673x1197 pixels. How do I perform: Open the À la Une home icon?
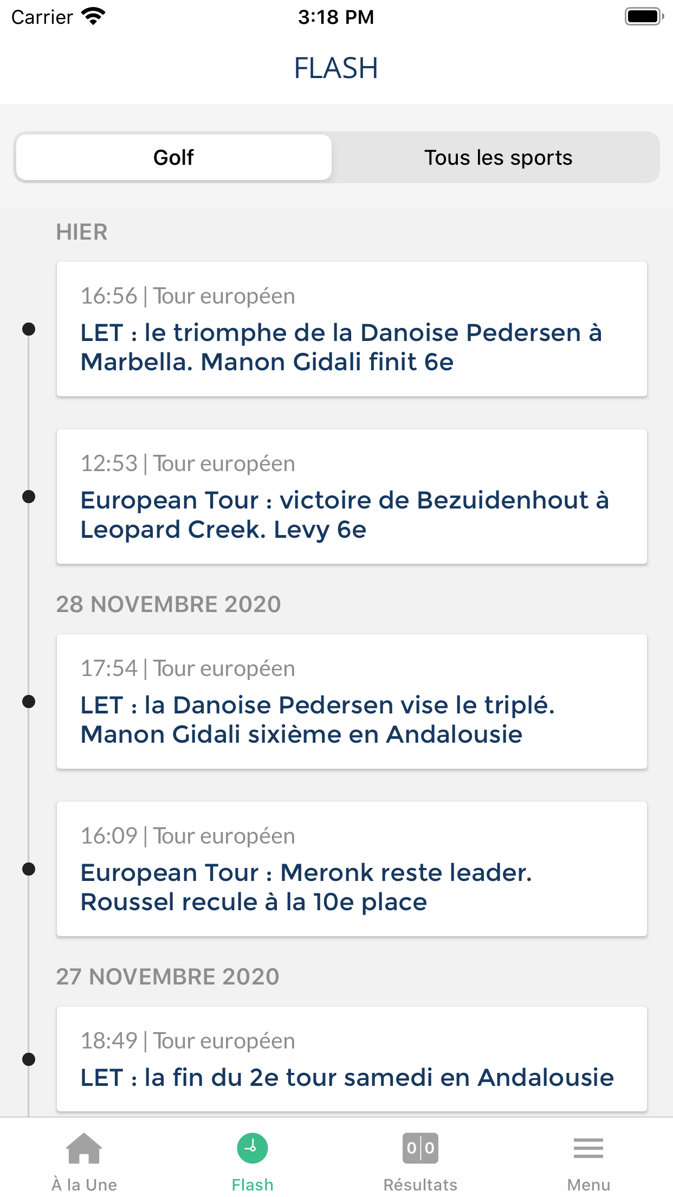coord(84,1149)
